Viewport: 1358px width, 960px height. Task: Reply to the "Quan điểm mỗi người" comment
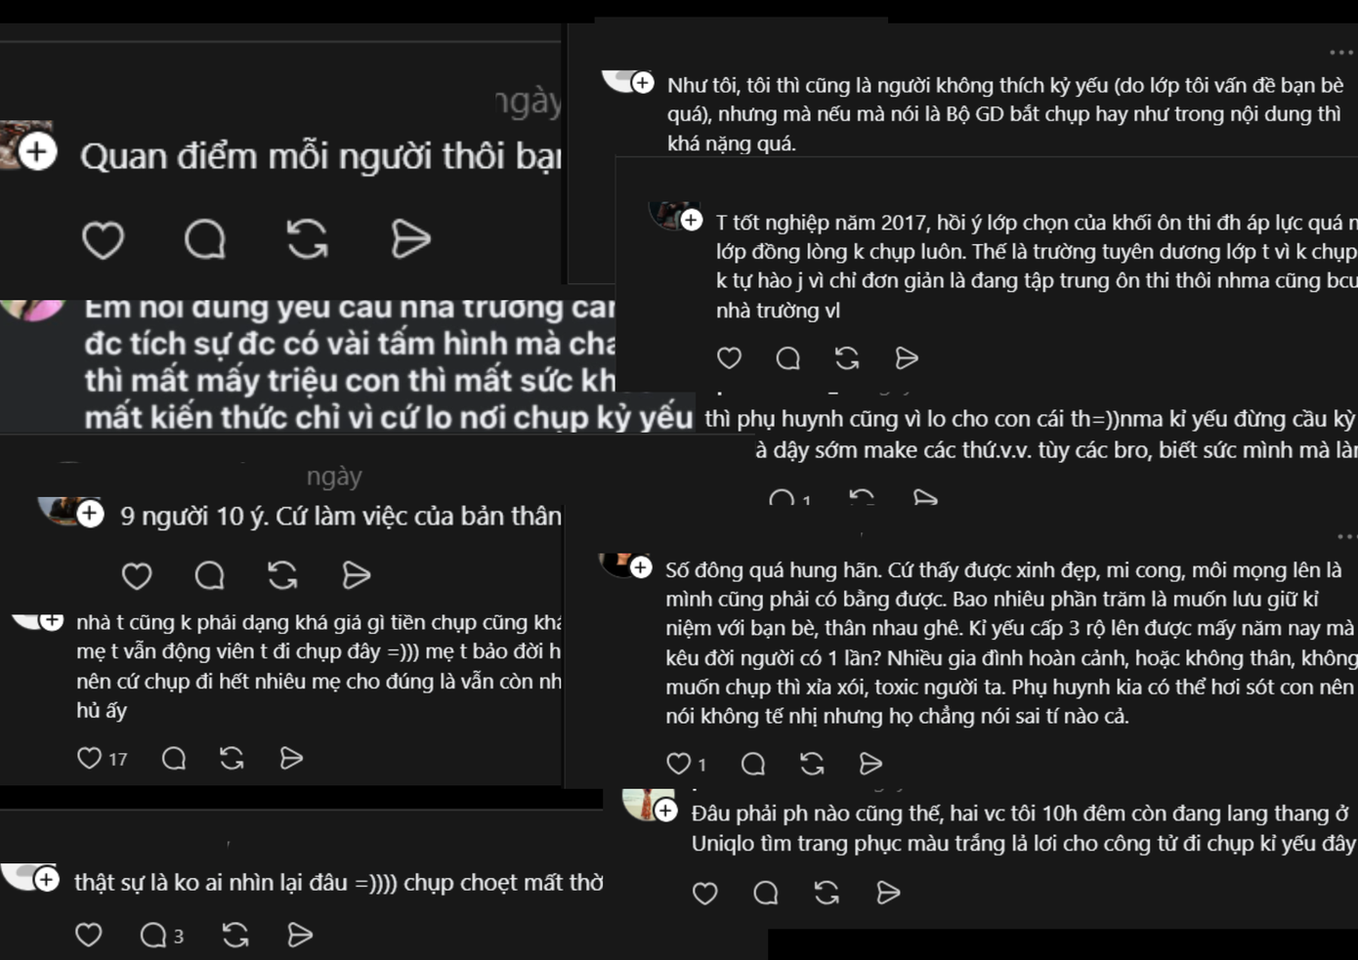[x=205, y=239]
